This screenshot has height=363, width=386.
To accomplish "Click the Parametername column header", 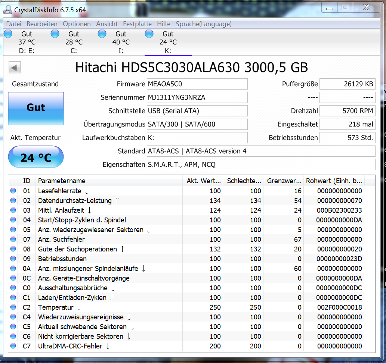I will click(x=109, y=181).
